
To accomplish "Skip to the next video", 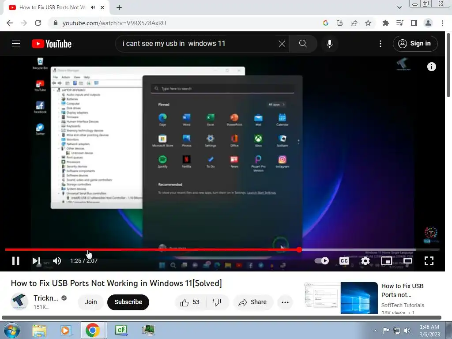I will click(x=36, y=261).
